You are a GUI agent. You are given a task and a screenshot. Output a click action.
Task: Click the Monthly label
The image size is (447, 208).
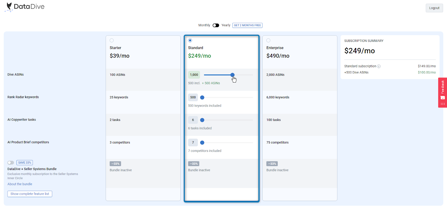(x=204, y=25)
